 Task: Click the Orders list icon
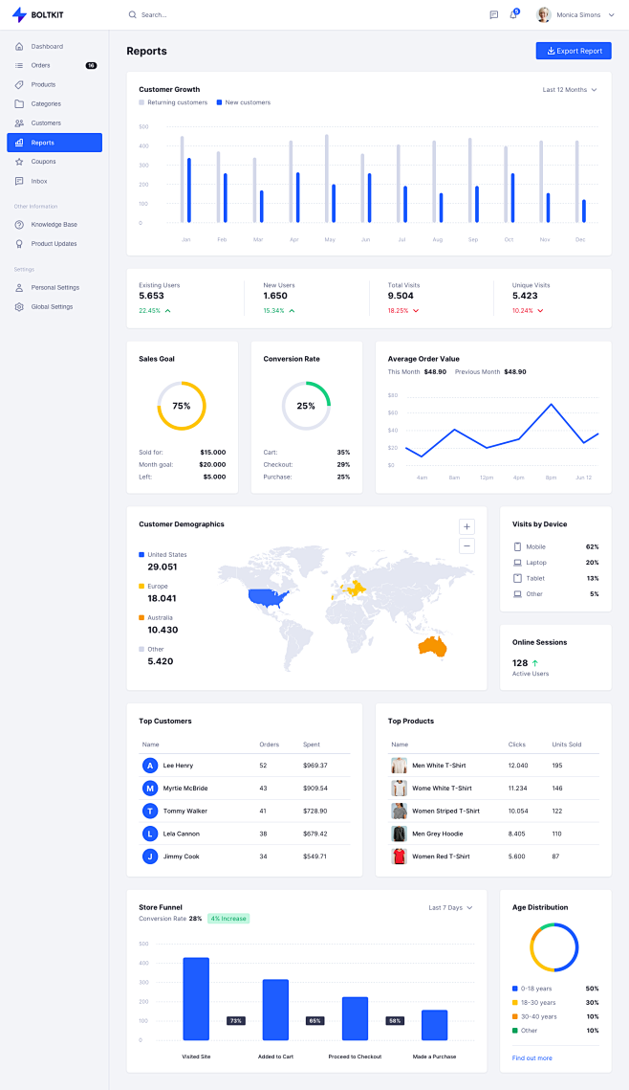pos(19,65)
